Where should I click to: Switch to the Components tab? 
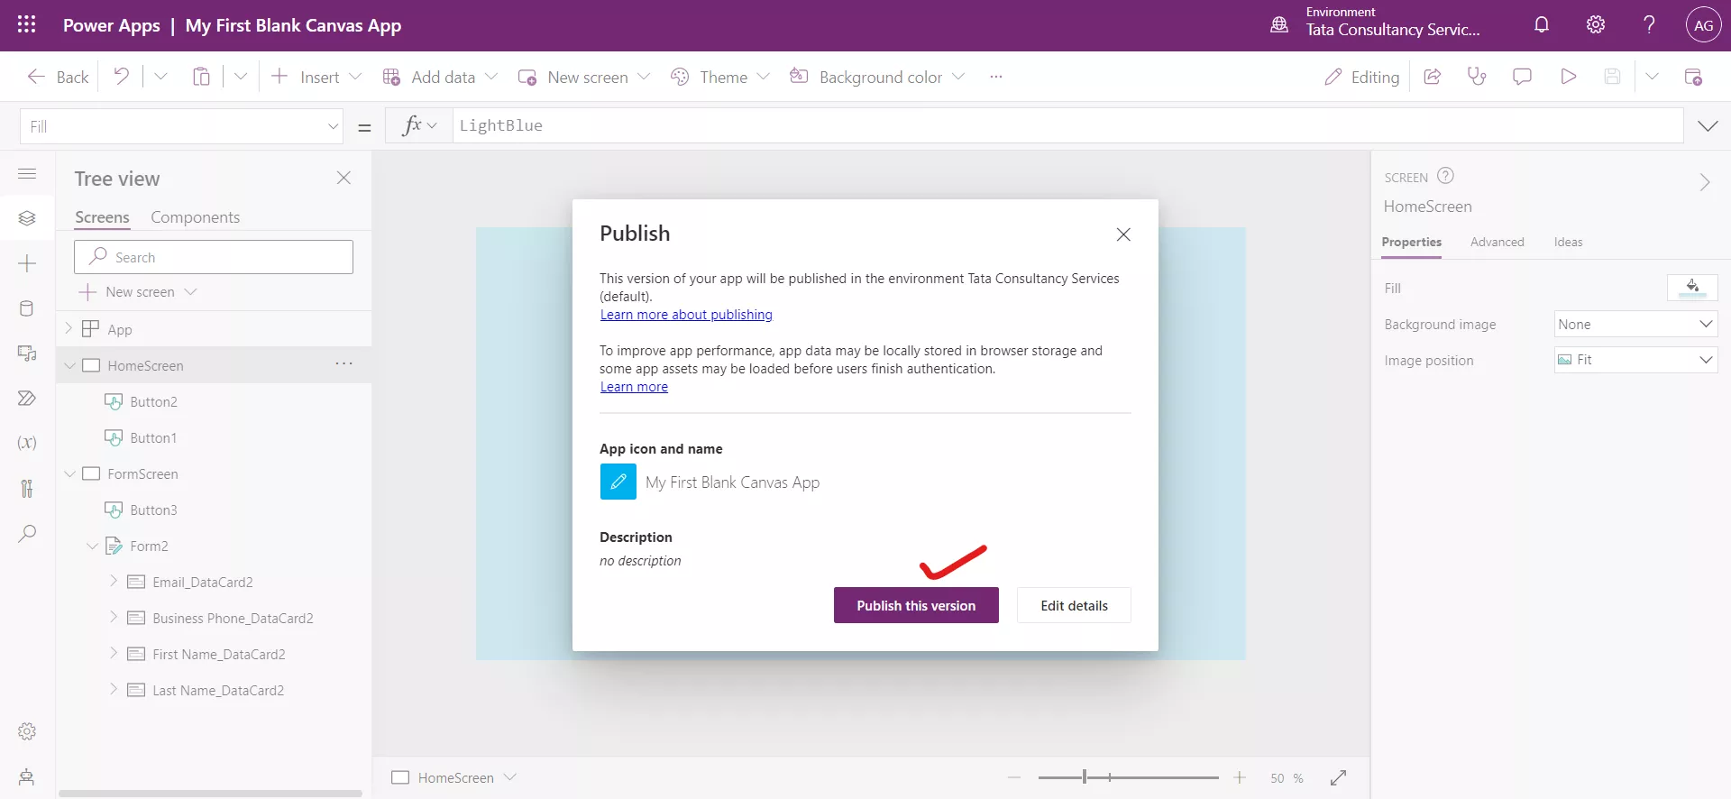pyautogui.click(x=195, y=217)
